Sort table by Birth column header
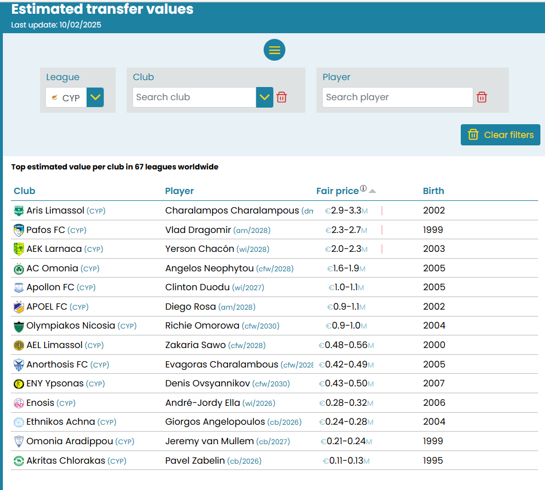The image size is (545, 490). 433,191
